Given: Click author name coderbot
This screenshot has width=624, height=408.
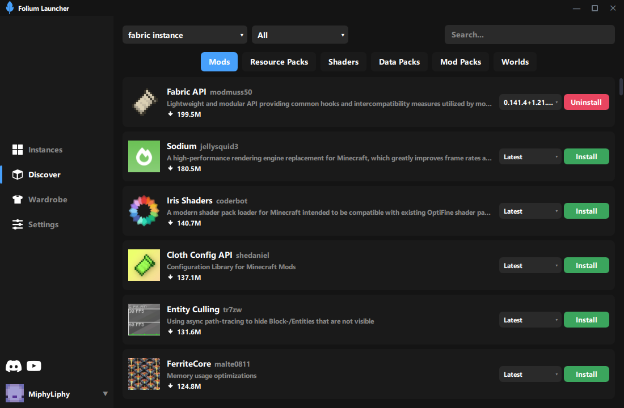Looking at the screenshot, I should [231, 201].
